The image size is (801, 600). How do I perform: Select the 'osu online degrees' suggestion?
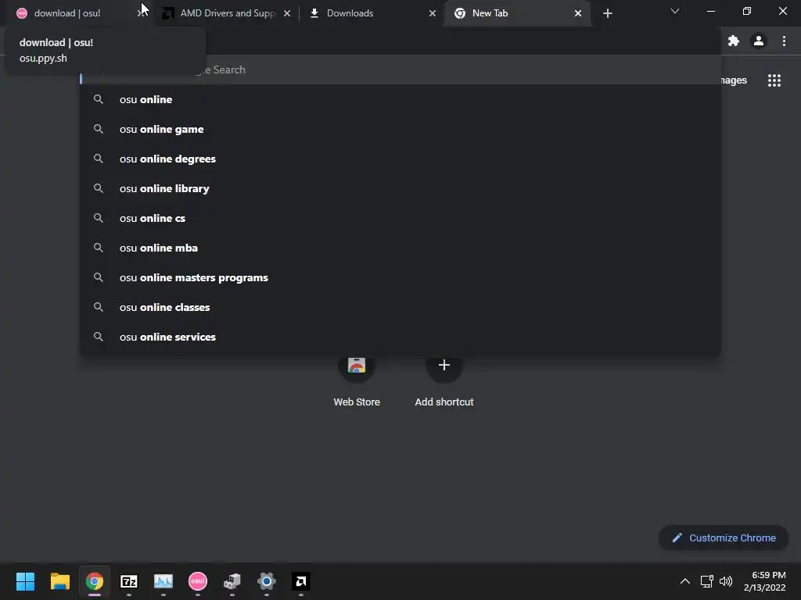(400, 159)
